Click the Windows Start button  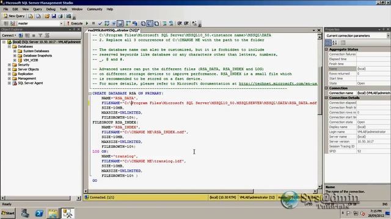pyautogui.click(x=8, y=214)
